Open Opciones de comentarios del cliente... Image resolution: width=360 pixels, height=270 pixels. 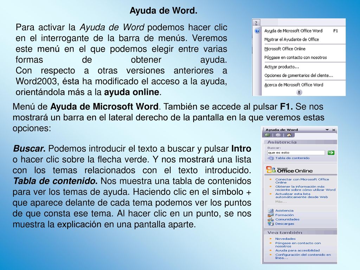pyautogui.click(x=298, y=76)
